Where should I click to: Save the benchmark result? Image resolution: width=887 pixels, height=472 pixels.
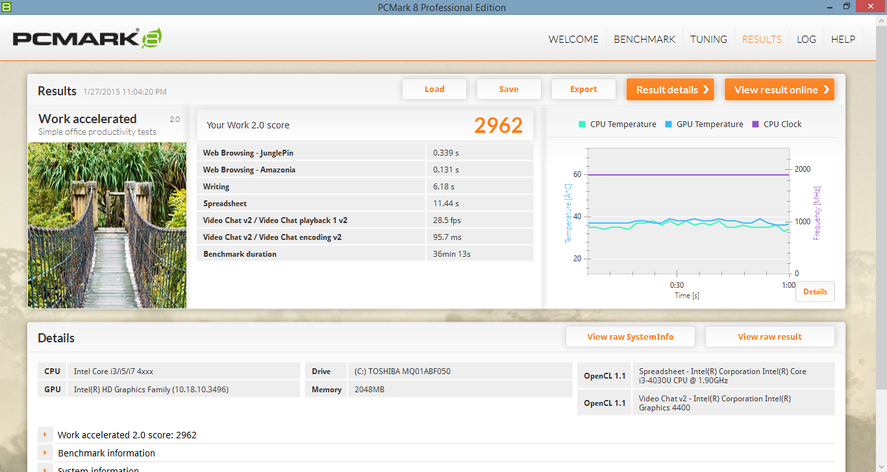[509, 89]
